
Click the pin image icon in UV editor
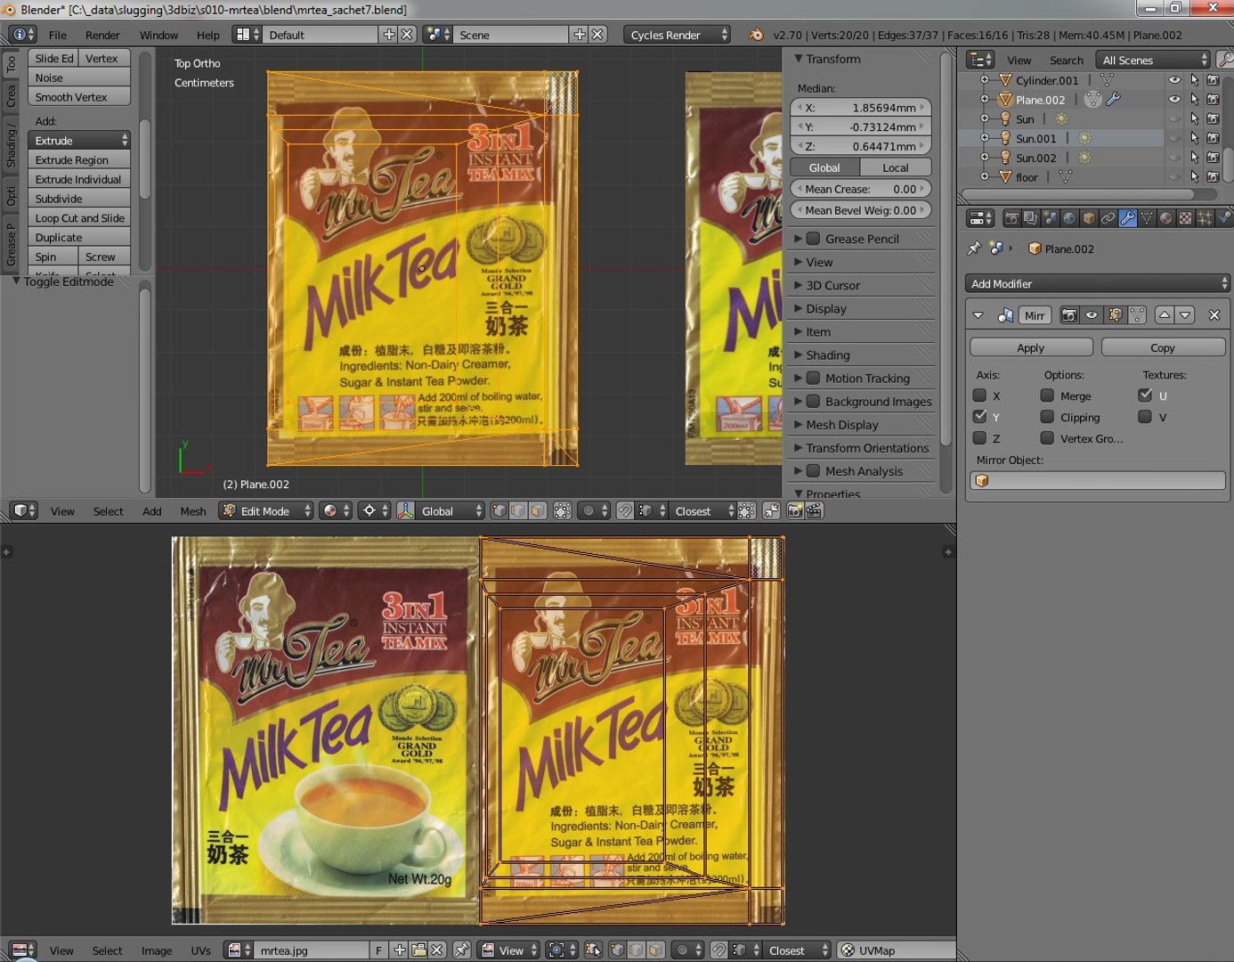(x=462, y=950)
